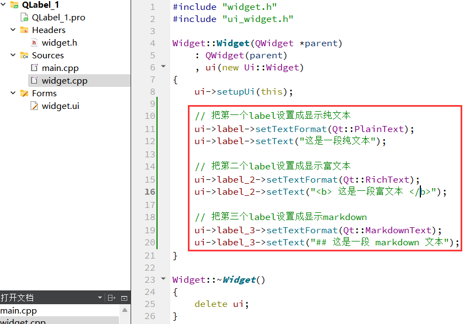Click the split panel icon in 打开文档 bar

[x=111, y=298]
